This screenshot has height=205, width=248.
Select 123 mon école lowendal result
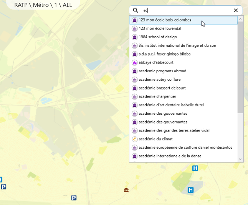[x=160, y=29]
